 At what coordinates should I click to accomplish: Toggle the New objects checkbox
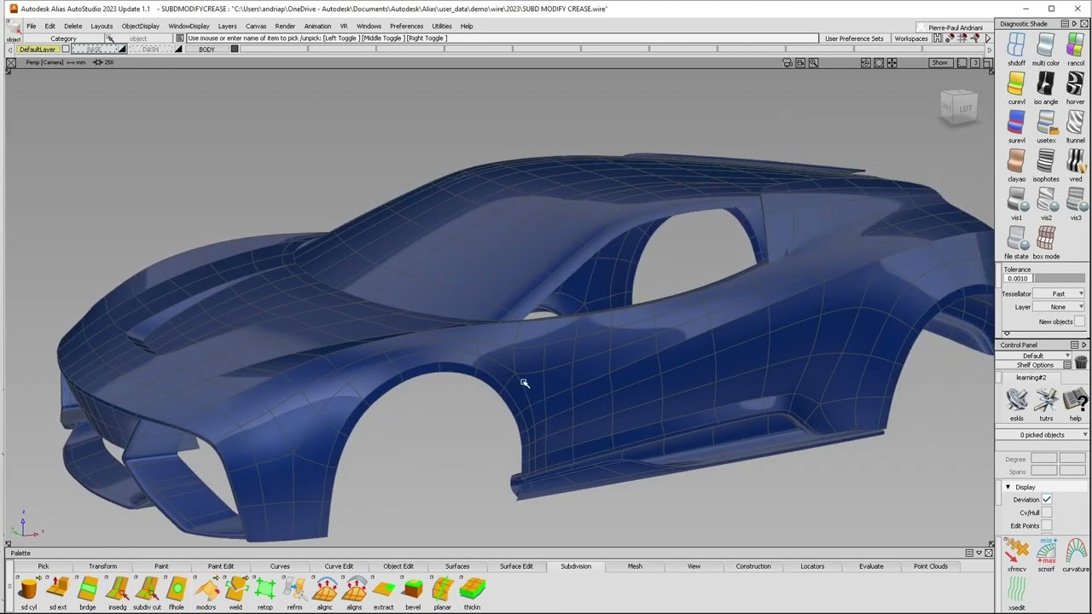click(1080, 321)
